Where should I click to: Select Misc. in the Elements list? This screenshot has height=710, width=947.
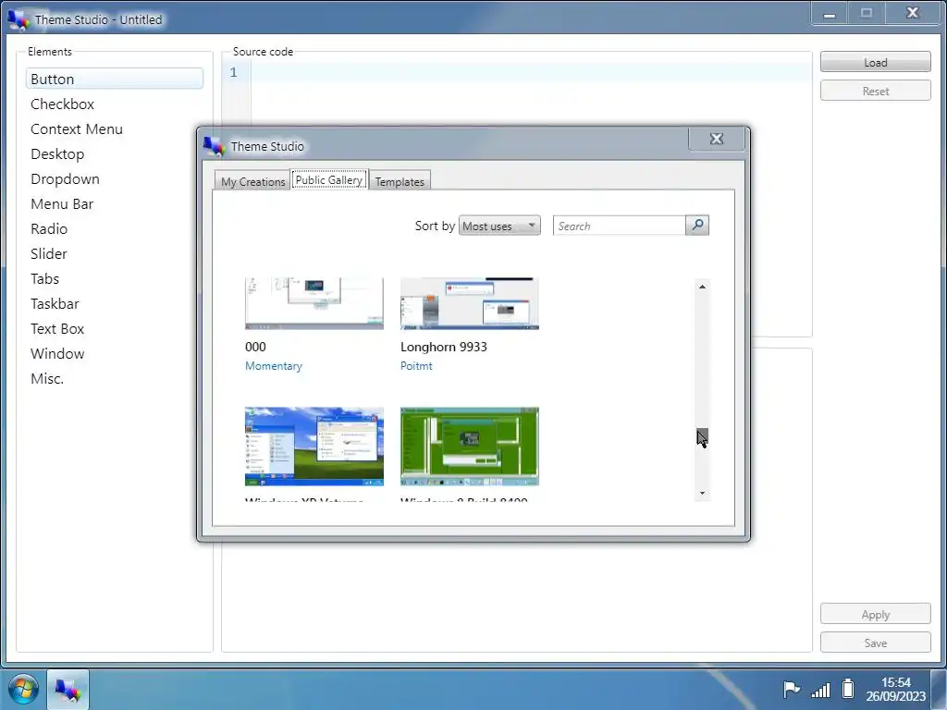pos(114,378)
